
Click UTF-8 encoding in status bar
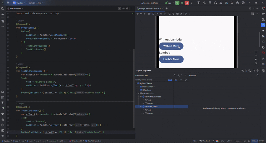[229, 141]
